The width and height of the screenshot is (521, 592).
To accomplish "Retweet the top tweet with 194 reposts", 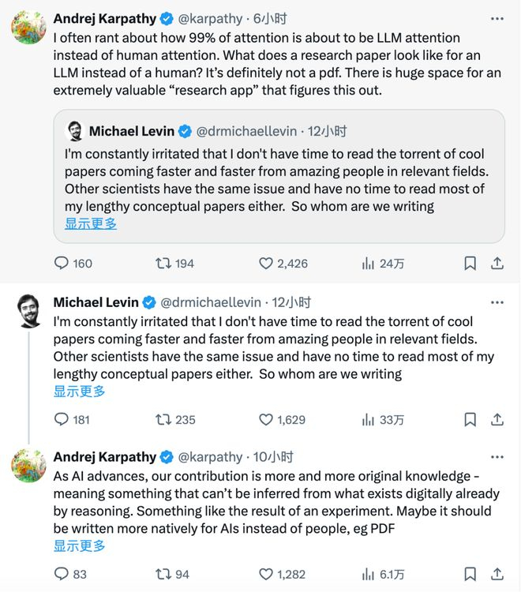I will click(x=164, y=263).
